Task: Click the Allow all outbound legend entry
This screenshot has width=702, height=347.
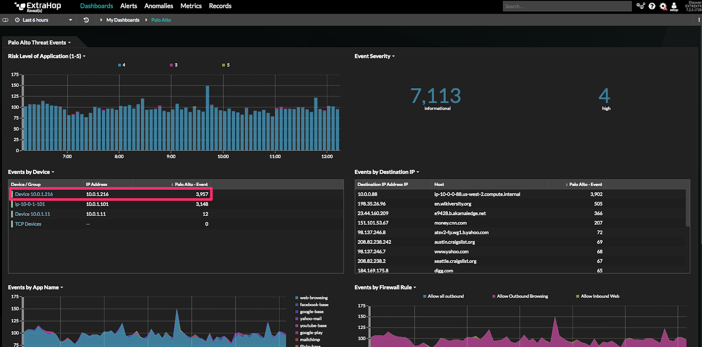Action: (x=443, y=296)
